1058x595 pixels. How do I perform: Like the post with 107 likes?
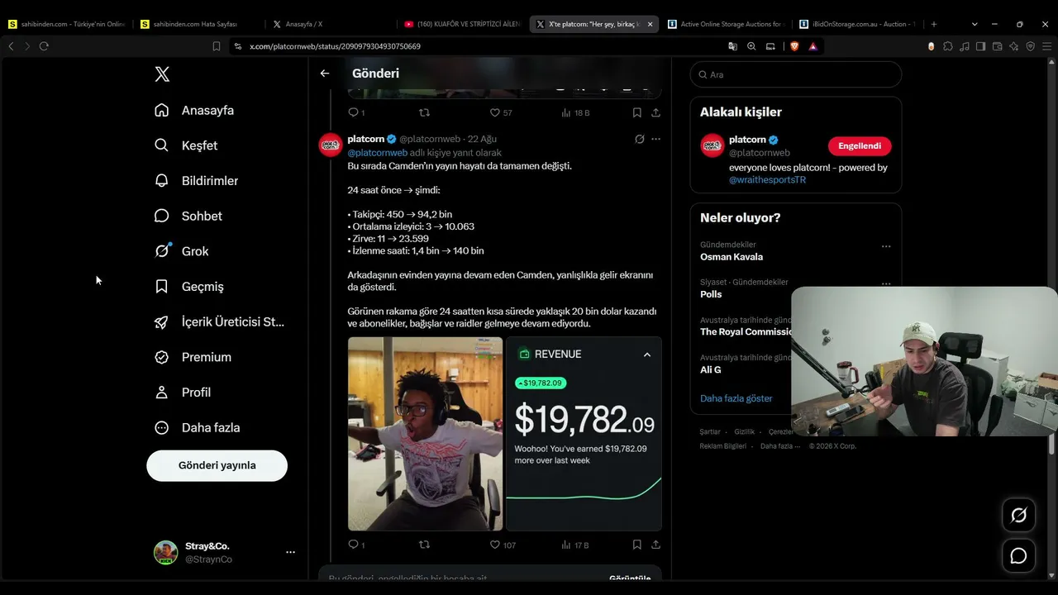pyautogui.click(x=503, y=545)
